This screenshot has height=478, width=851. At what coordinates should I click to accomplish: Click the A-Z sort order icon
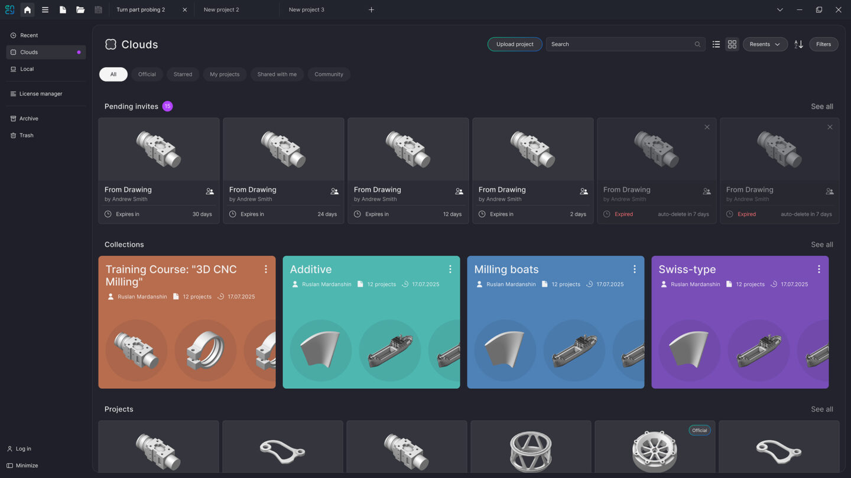coord(798,44)
